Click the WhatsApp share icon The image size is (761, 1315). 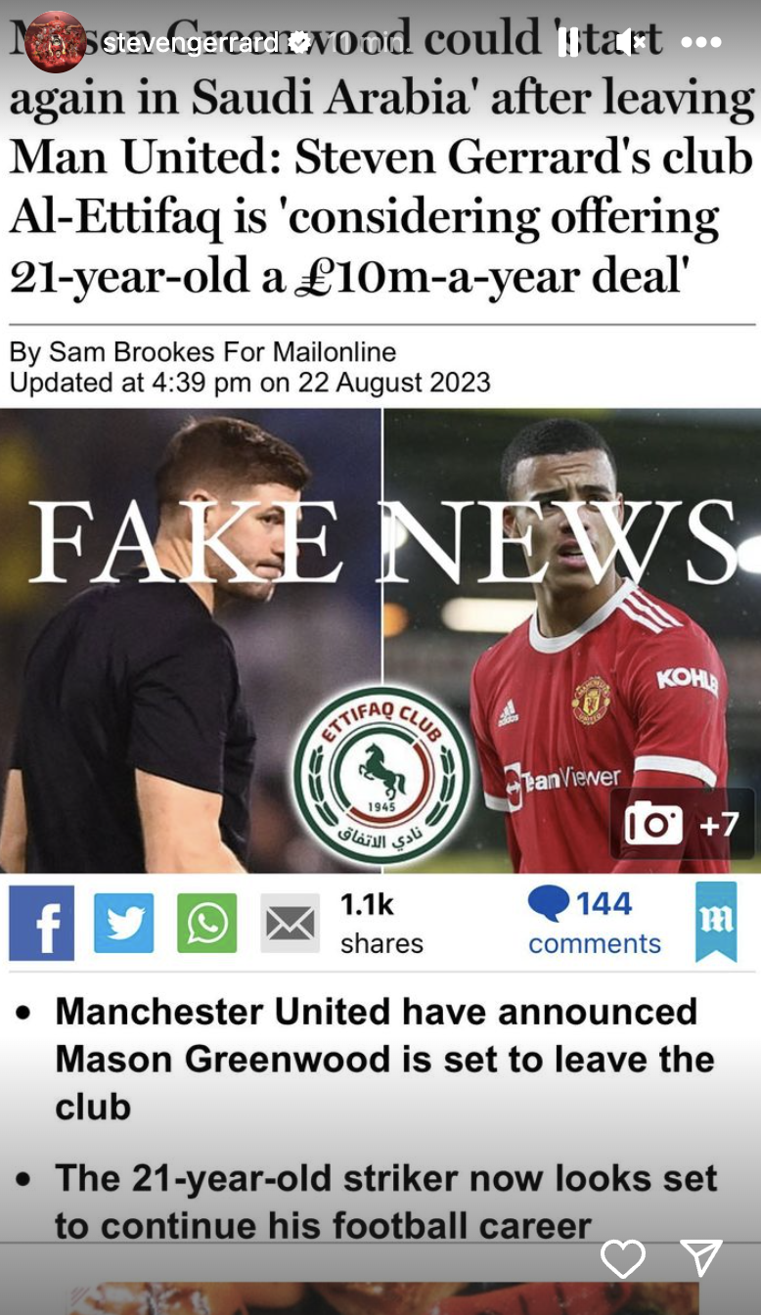coord(206,923)
